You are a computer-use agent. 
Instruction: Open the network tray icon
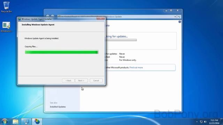point(201,122)
